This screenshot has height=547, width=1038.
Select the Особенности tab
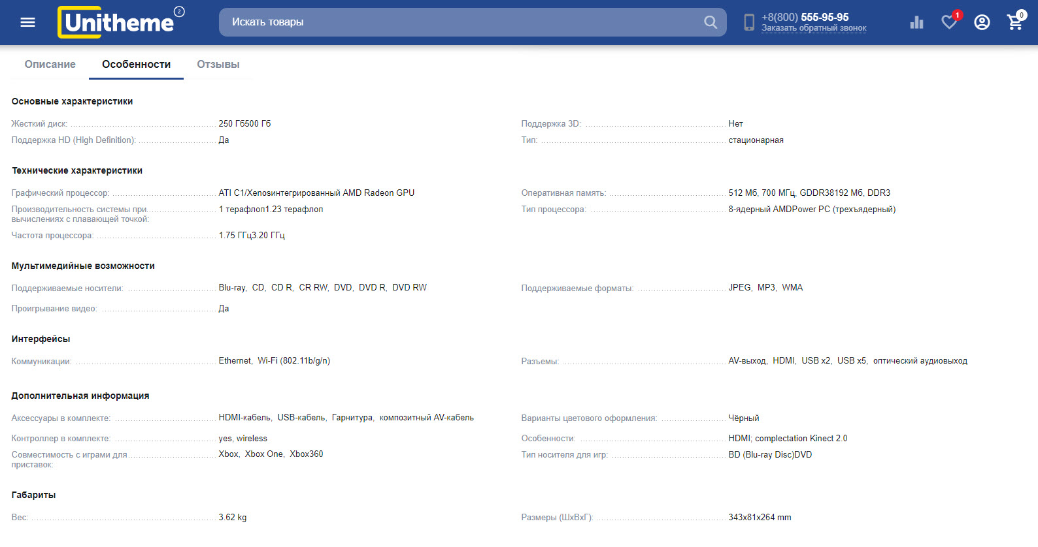pyautogui.click(x=136, y=65)
